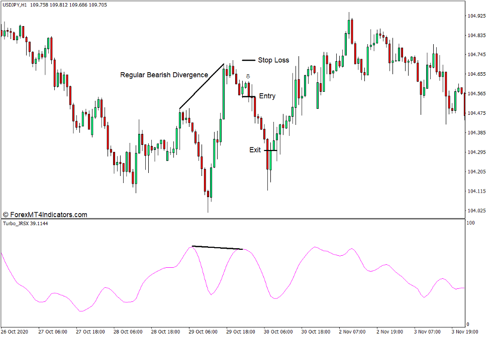Select the Exit horizontal line marker

(270, 149)
